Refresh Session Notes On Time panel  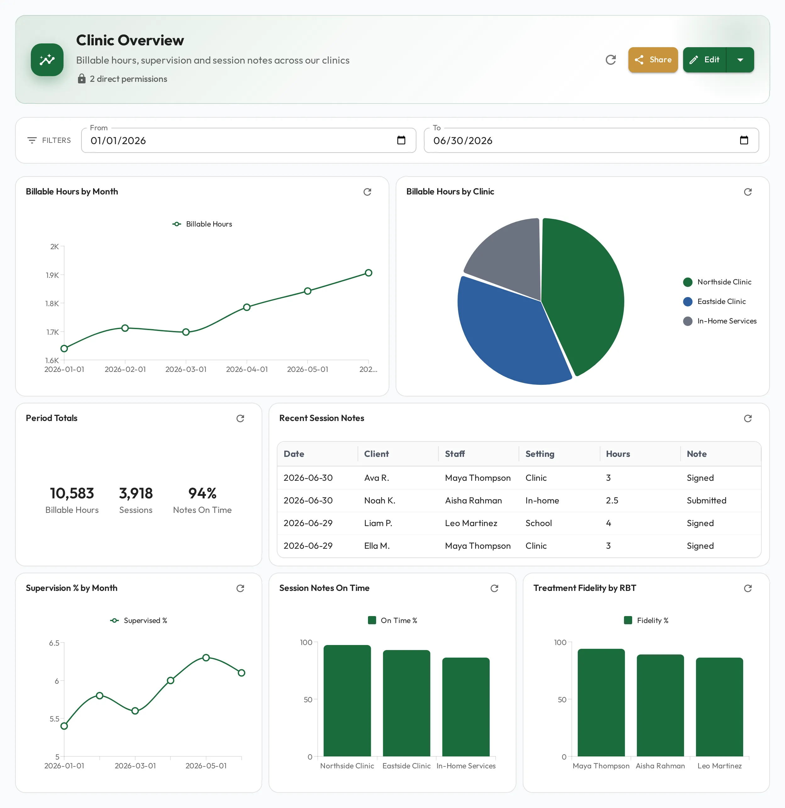(494, 588)
